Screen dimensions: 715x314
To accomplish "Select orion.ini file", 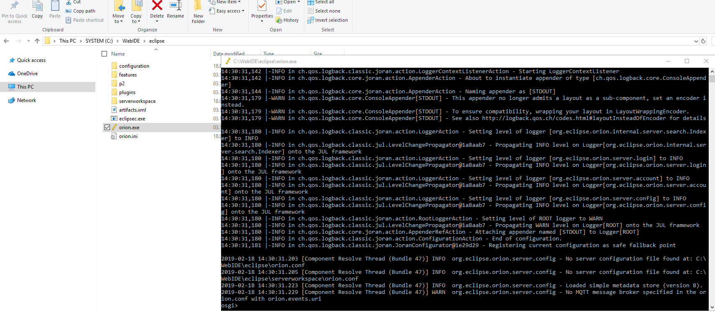I will tap(128, 136).
